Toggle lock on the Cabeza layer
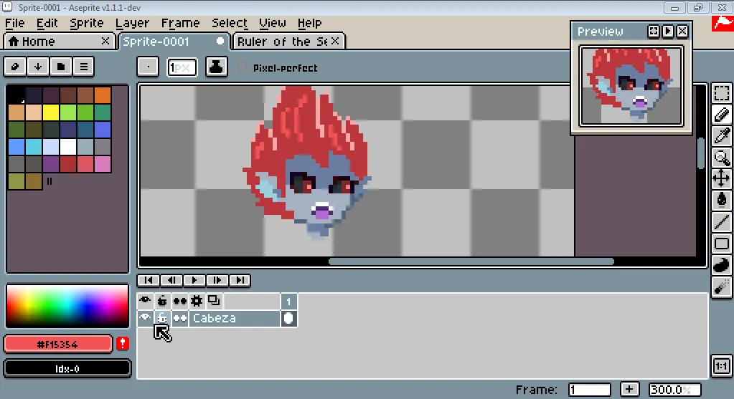 (x=162, y=318)
